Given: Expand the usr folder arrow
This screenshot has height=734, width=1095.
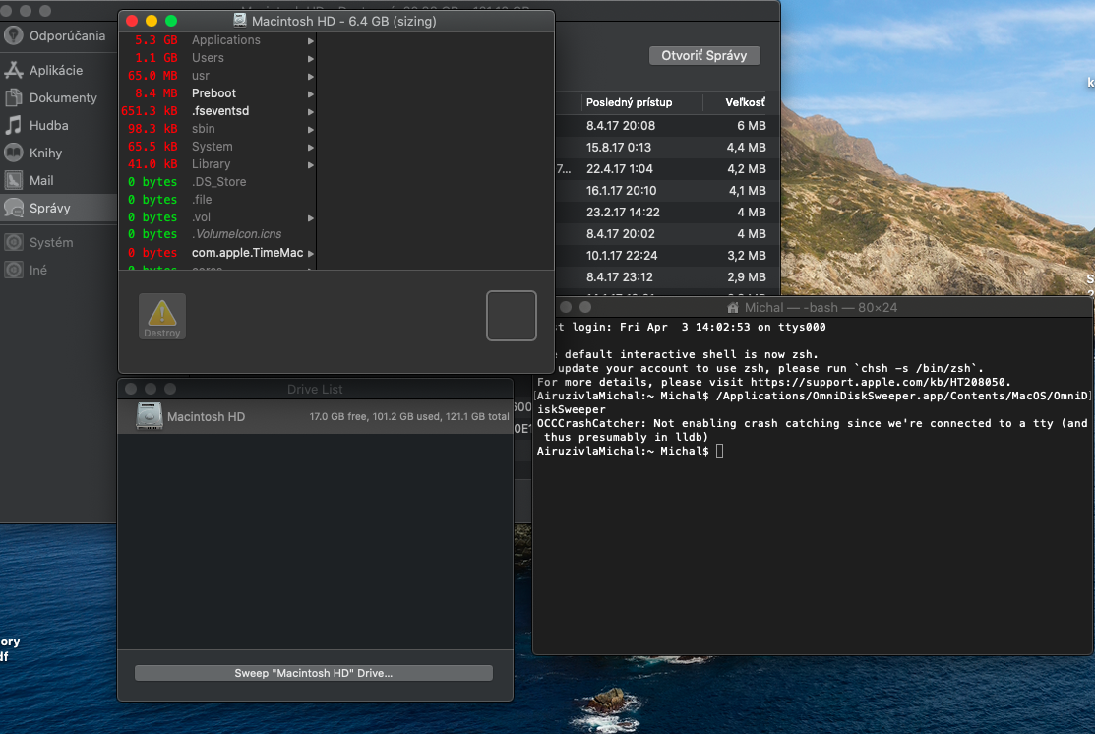Looking at the screenshot, I should (311, 77).
